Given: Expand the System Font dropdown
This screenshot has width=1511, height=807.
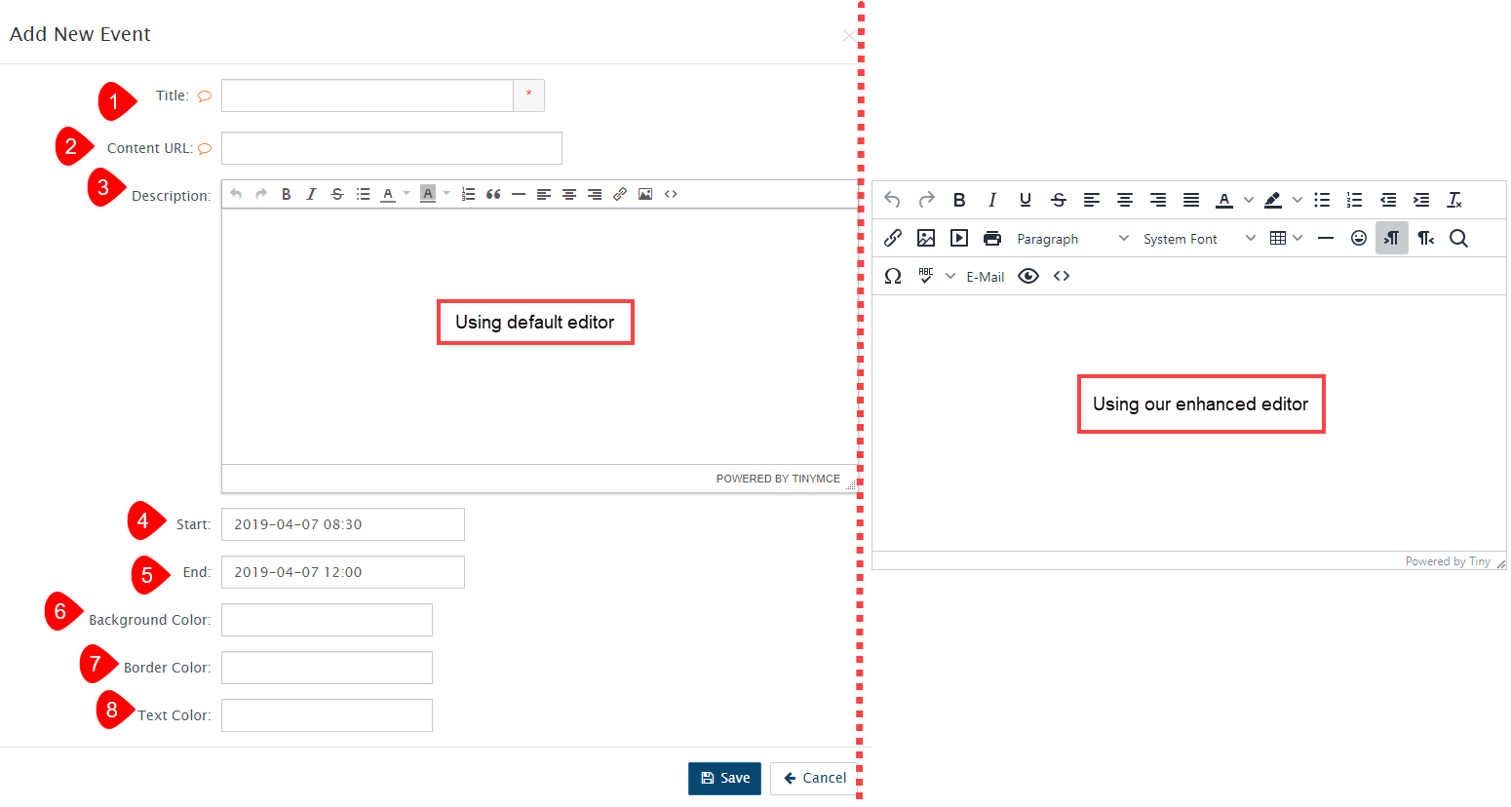Looking at the screenshot, I should coord(1198,239).
